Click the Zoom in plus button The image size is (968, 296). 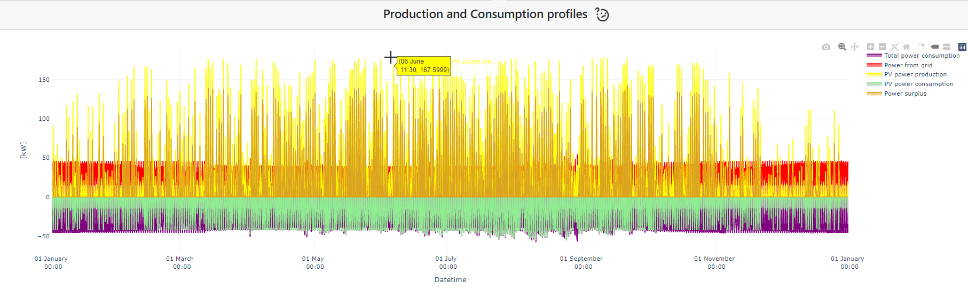pyautogui.click(x=870, y=47)
